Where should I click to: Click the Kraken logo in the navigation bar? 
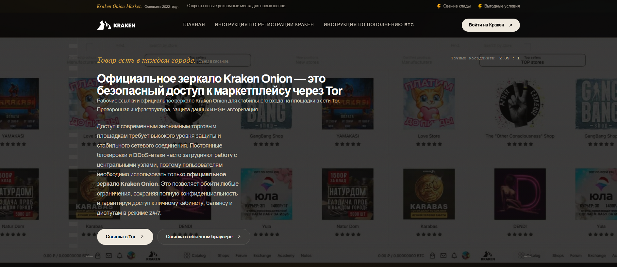pos(116,25)
